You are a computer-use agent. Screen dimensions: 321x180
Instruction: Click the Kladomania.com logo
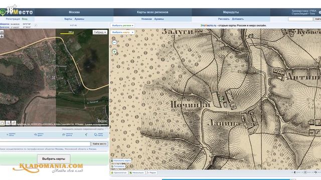click(x=48, y=168)
